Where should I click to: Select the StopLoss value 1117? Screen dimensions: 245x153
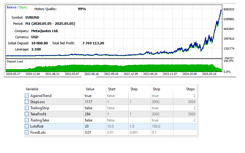coord(89,102)
